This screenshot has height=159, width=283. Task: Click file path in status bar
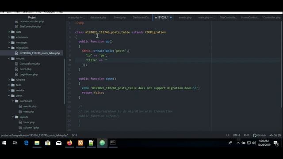34,135
